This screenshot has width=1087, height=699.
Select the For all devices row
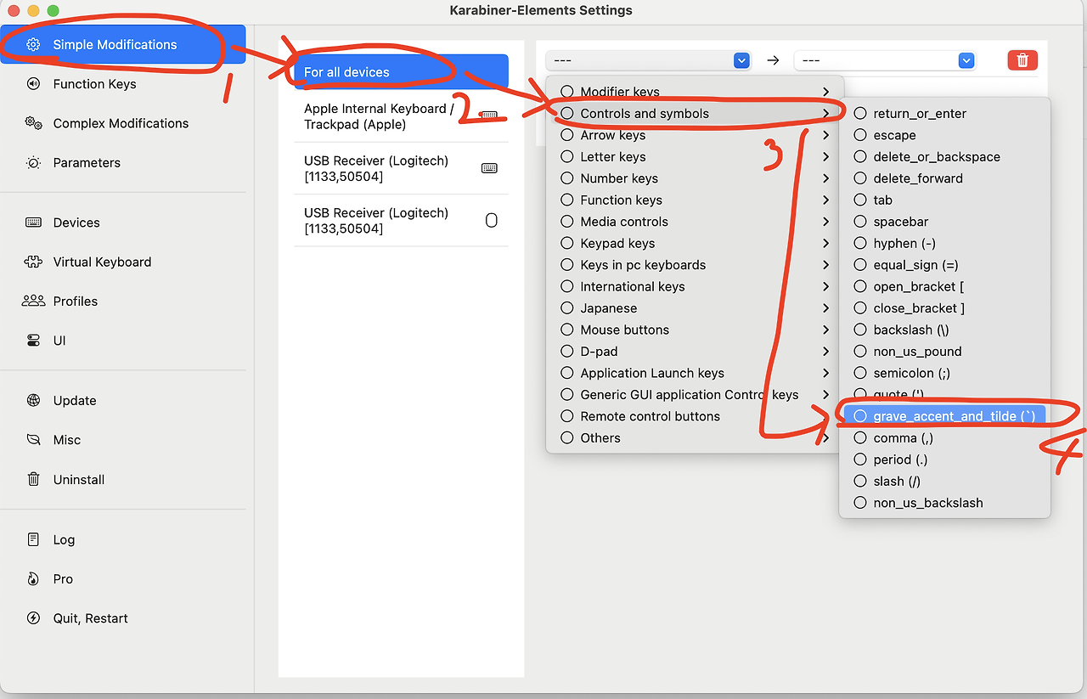(x=401, y=72)
